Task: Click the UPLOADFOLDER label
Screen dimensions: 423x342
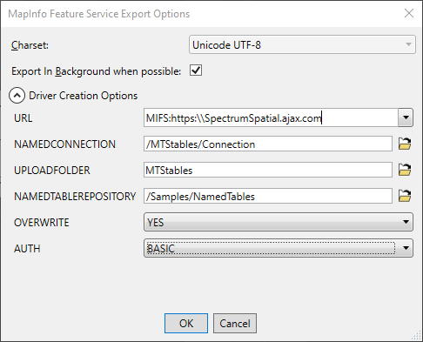Action: tap(52, 171)
